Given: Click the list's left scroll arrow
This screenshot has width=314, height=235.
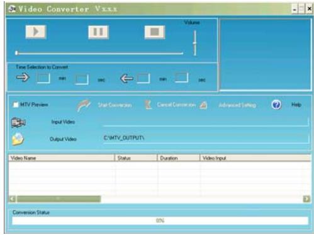Looking at the screenshot, I should coord(13,198).
